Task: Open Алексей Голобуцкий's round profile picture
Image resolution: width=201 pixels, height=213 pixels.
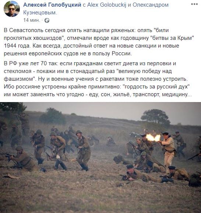Action: point(12,9)
